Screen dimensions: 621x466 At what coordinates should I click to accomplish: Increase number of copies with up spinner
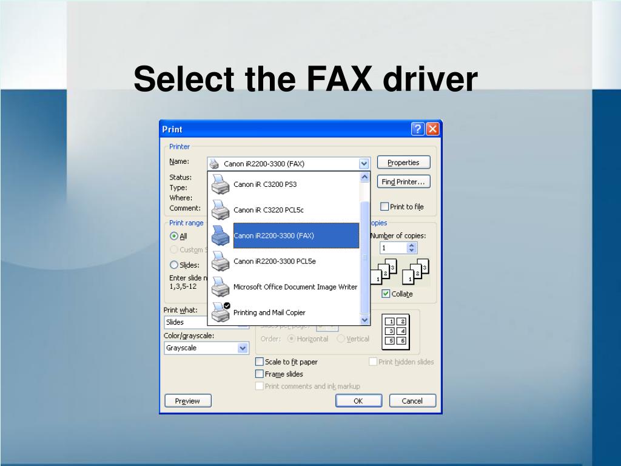[412, 245]
